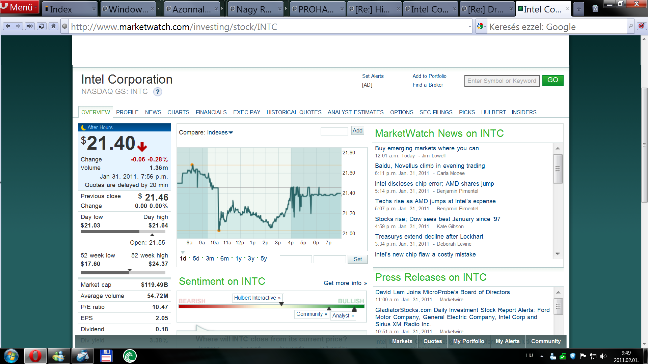
Task: Open the Markets bottom bar item
Action: pyautogui.click(x=402, y=341)
